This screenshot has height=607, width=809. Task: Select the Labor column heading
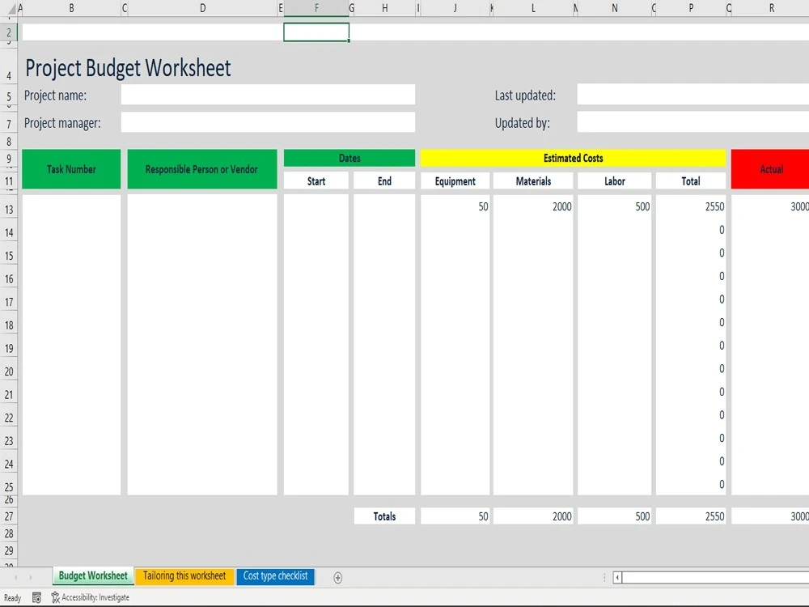point(615,181)
